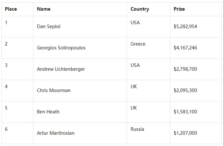223x146 pixels.
Task: Select Ben Heath in the table
Action: point(48,112)
